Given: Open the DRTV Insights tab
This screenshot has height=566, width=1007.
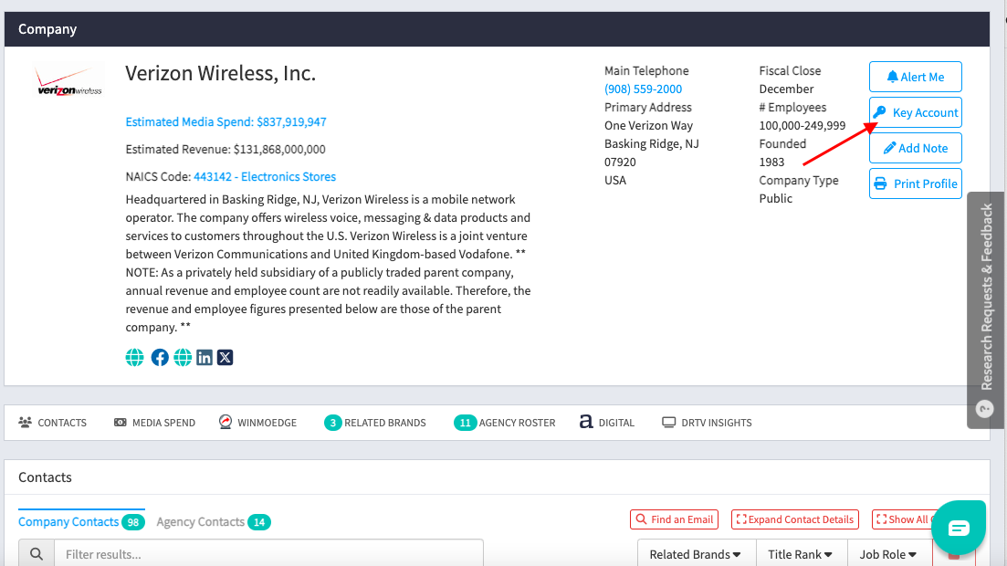Looking at the screenshot, I should (707, 423).
